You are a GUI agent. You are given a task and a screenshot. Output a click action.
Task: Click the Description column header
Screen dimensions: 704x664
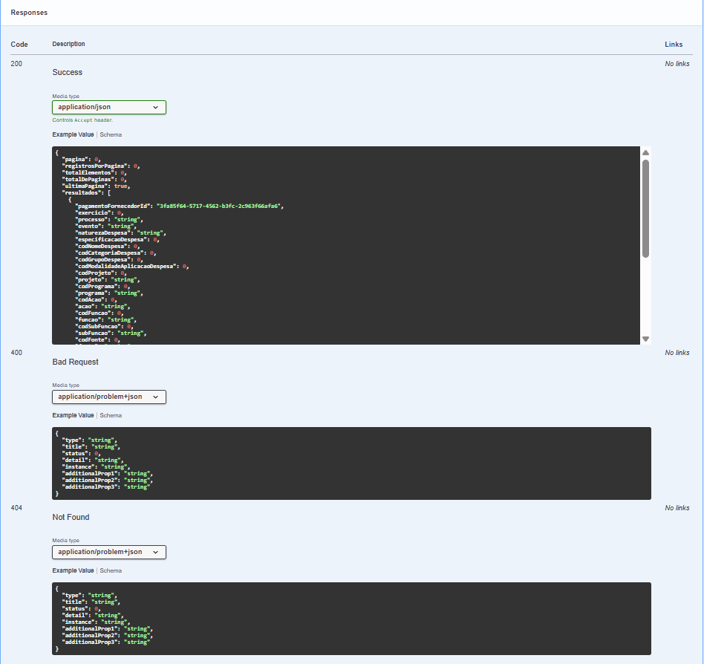(x=69, y=44)
